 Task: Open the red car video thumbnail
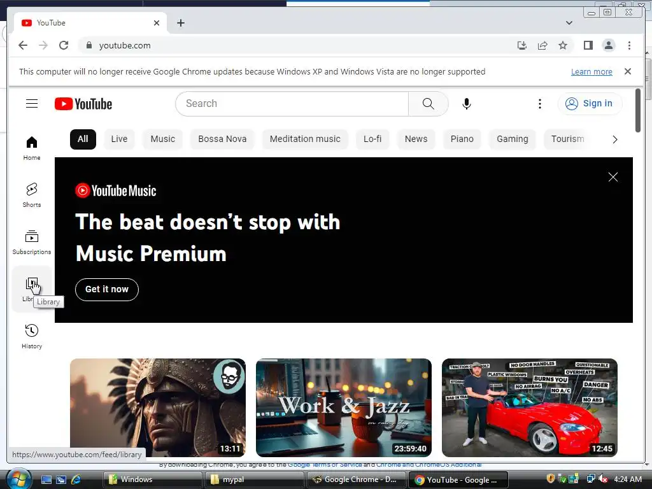529,407
